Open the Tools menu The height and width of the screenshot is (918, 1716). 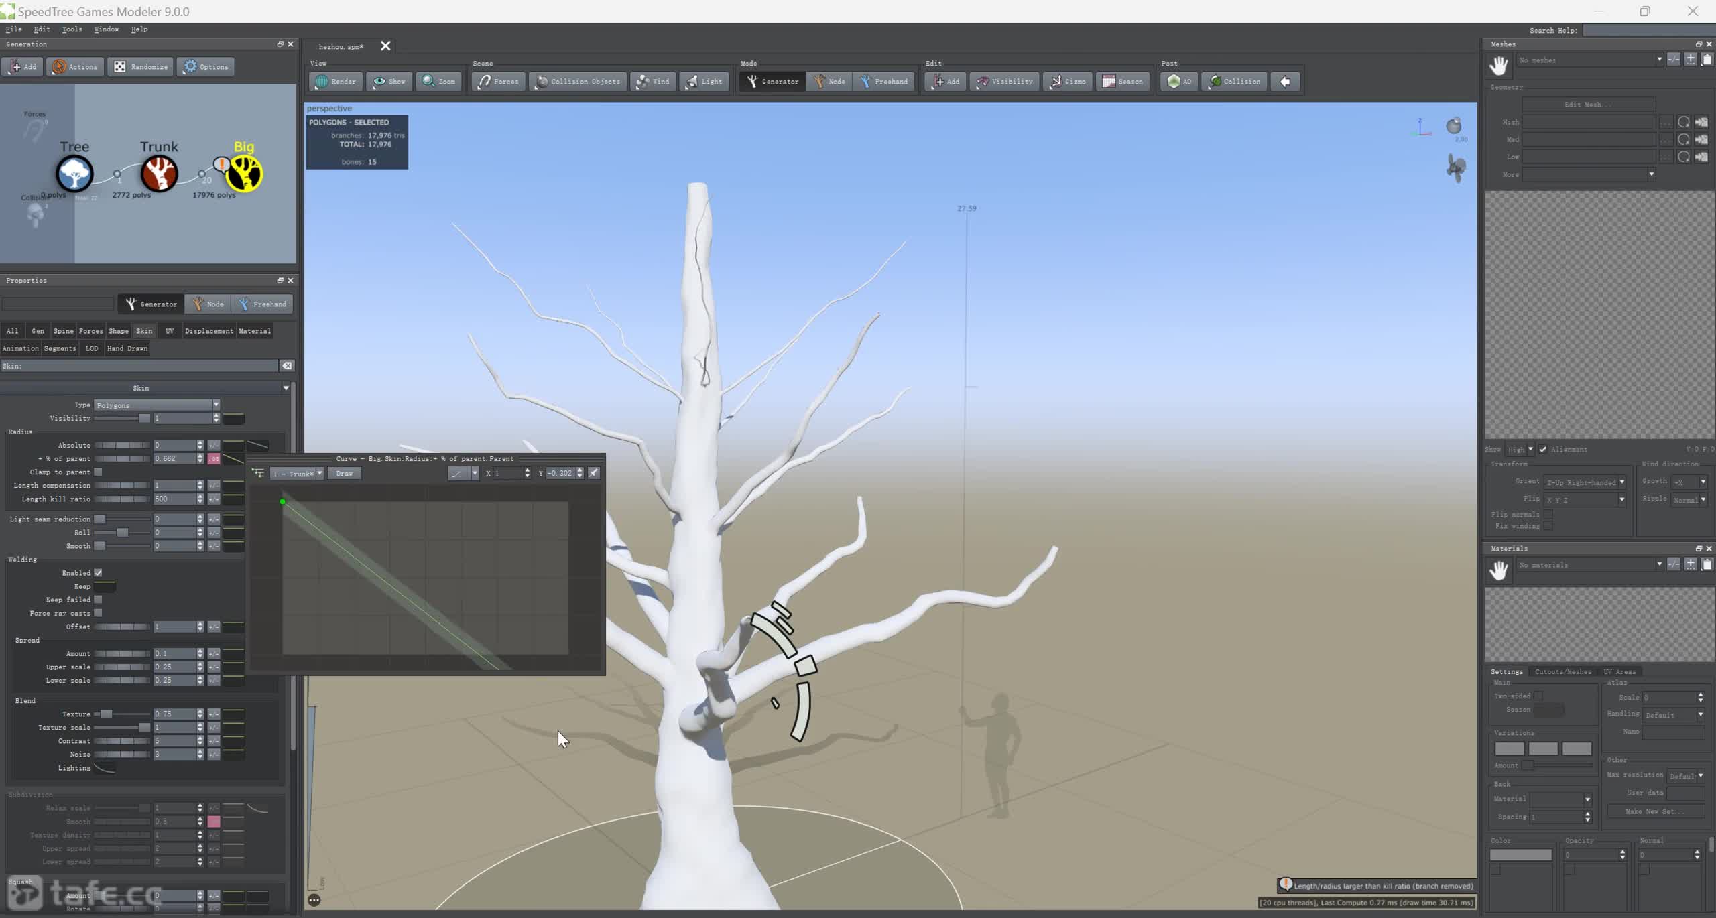pyautogui.click(x=72, y=29)
